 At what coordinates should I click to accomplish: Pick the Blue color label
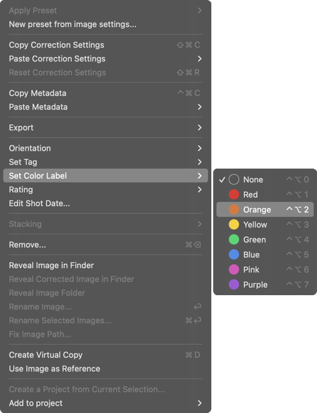(x=264, y=254)
